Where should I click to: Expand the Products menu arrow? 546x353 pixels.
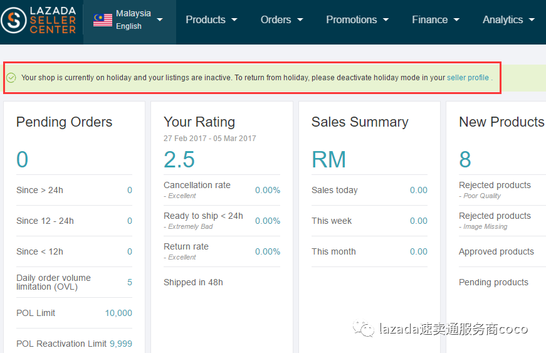(234, 20)
